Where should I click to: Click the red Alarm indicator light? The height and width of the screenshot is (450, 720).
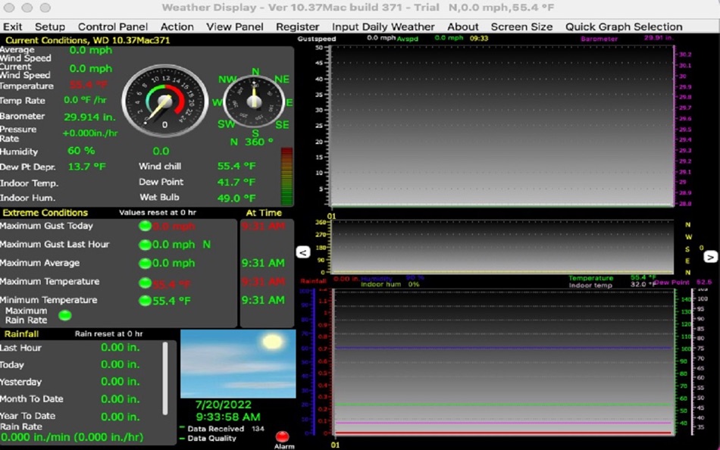[x=283, y=436]
